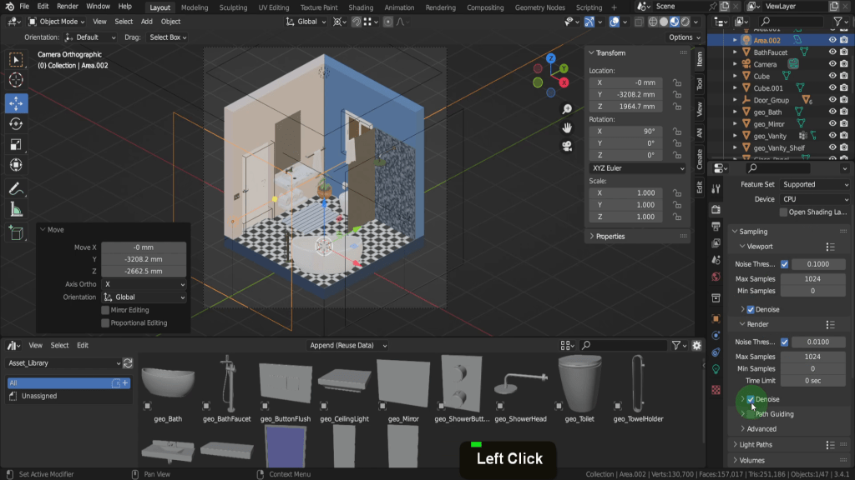Viewport: 855px width, 480px height.
Task: Click the zoom magnifier viewport gizmo
Action: point(567,109)
